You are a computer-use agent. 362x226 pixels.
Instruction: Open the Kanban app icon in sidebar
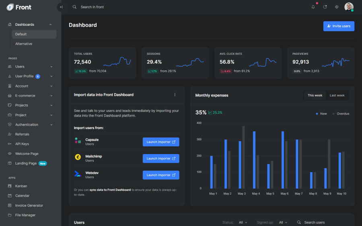point(10,186)
